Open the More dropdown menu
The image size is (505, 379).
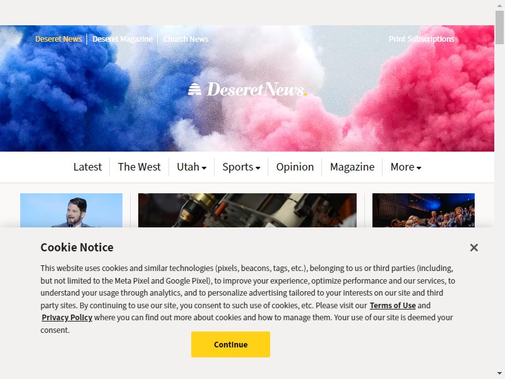click(x=406, y=167)
